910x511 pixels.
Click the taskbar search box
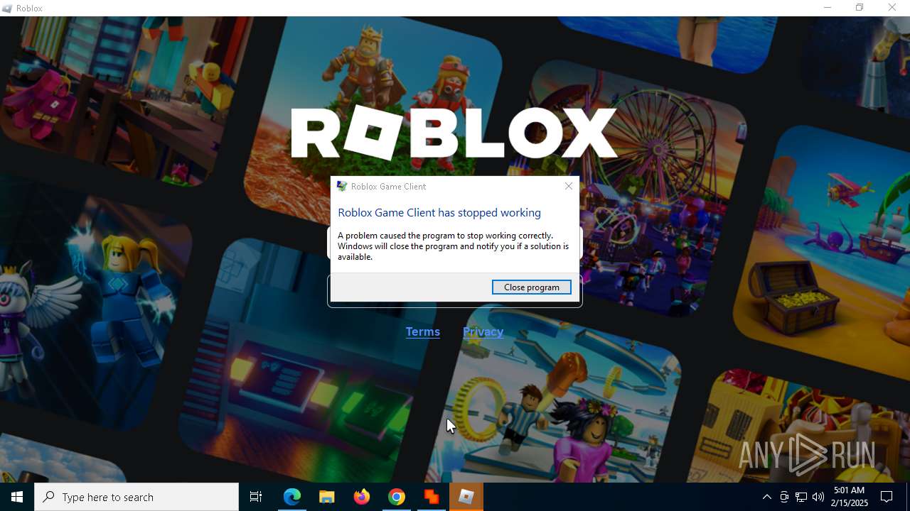point(136,497)
